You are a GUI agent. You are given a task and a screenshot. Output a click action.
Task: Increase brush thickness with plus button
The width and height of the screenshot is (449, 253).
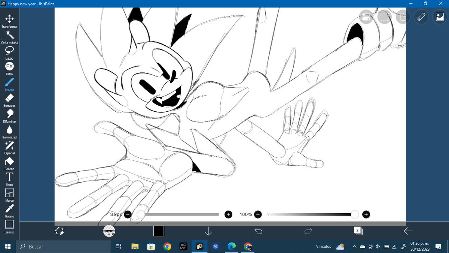pos(228,214)
